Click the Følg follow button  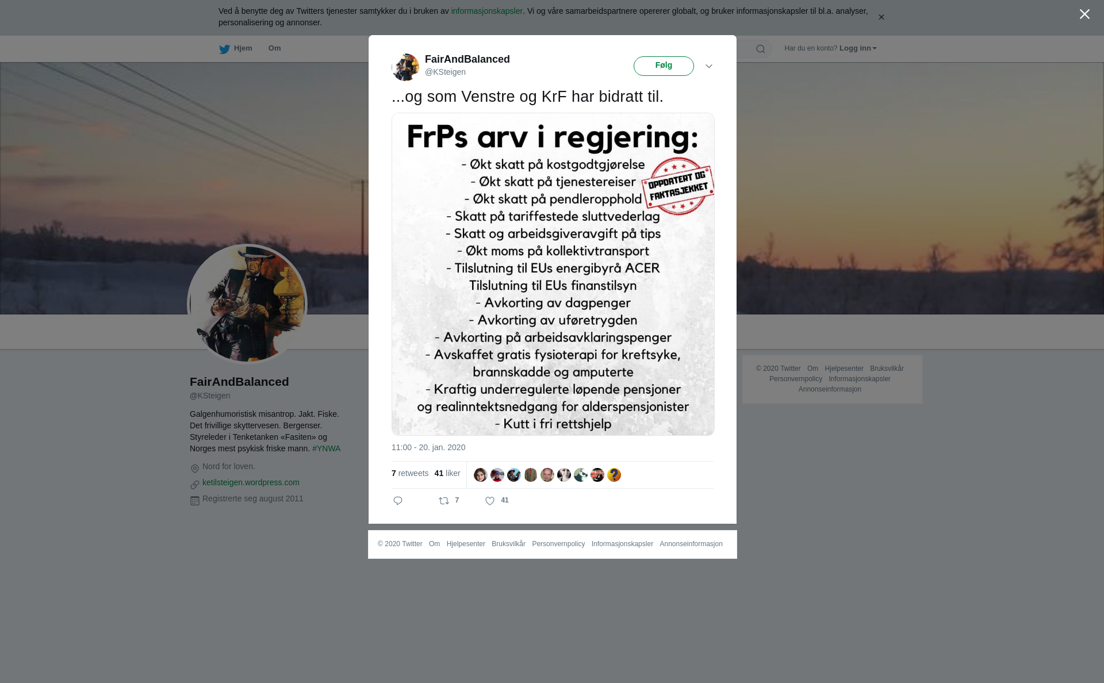[x=664, y=66]
